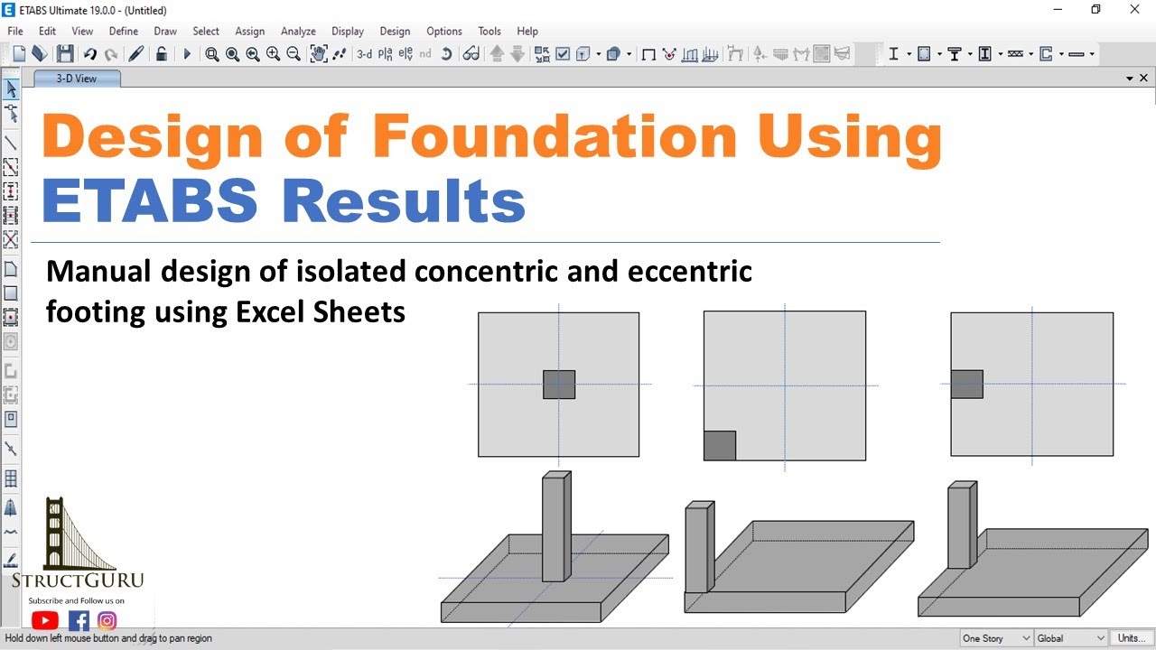Select Rubber Band Zoom tool

pos(212,54)
